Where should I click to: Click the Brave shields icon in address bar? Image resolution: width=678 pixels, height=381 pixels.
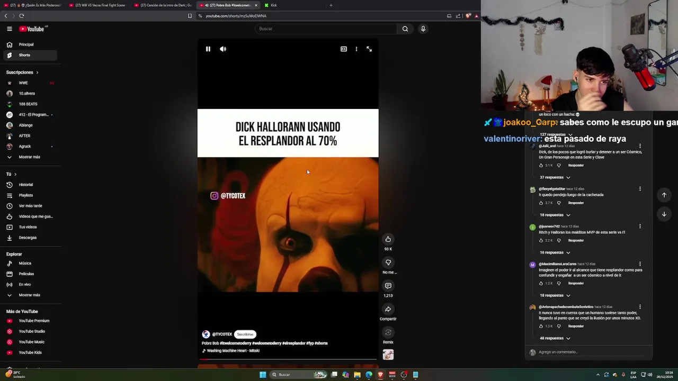[468, 16]
